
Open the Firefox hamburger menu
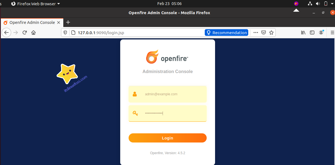(332, 32)
